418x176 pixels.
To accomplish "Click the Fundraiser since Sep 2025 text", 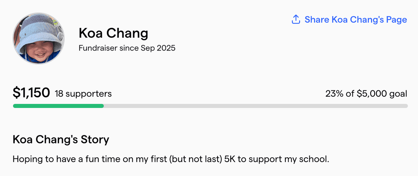I will click(127, 48).
